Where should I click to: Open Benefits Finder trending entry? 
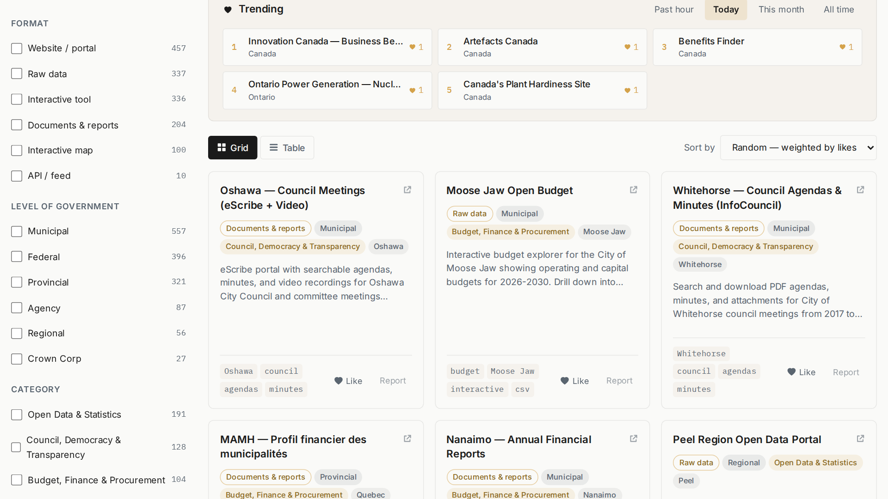coord(757,47)
